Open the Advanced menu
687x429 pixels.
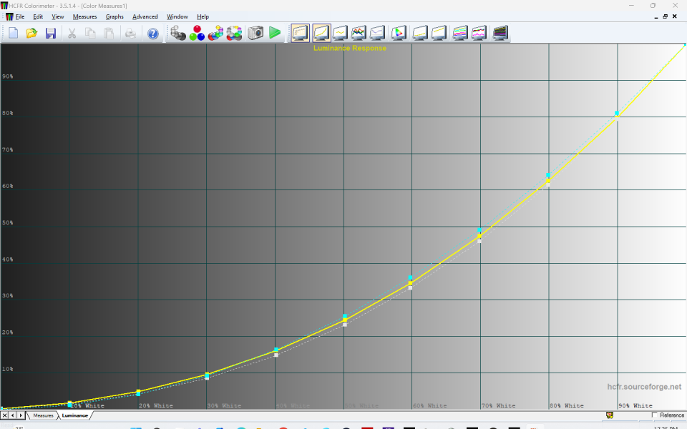point(145,16)
